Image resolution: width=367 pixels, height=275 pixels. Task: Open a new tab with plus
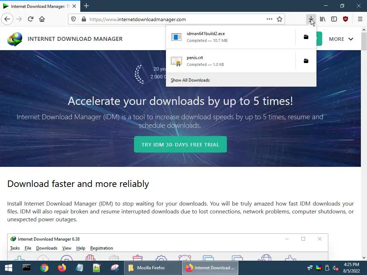coord(86,6)
